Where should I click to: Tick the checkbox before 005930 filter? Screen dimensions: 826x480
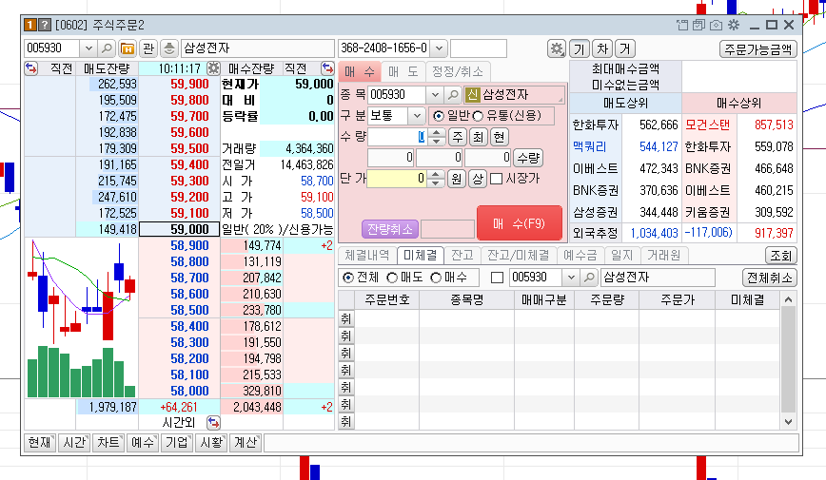point(497,278)
